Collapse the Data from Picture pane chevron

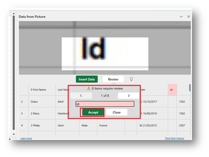coord(181,17)
